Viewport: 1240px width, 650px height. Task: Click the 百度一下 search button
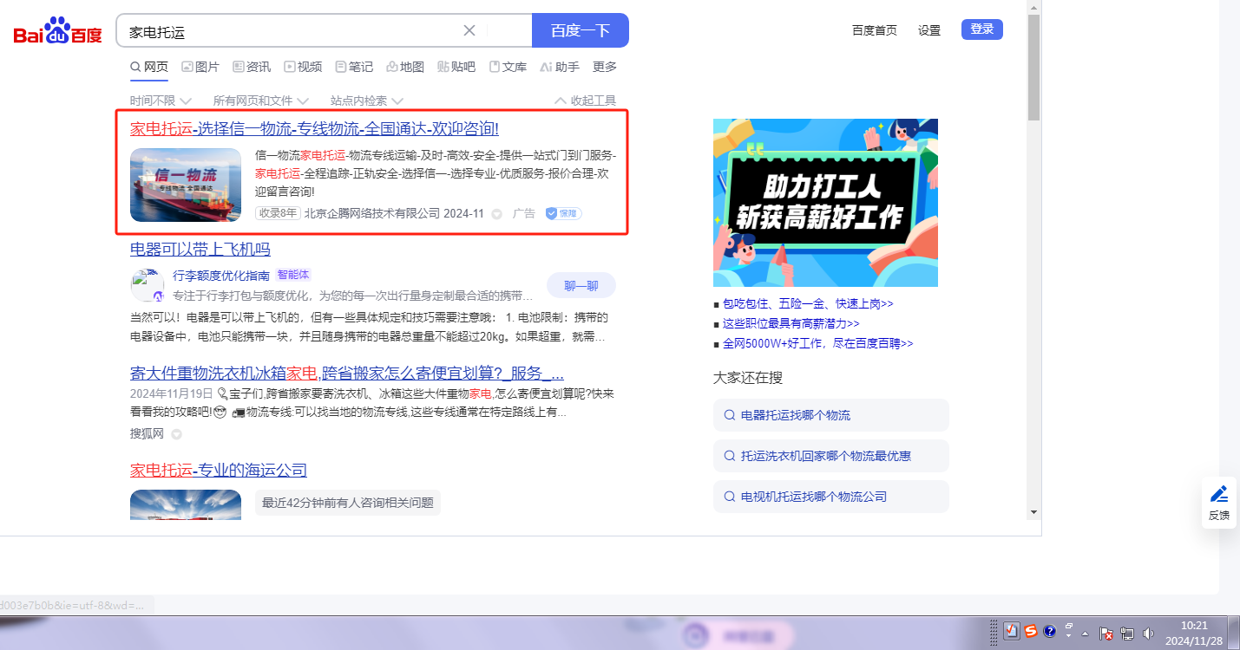point(581,30)
